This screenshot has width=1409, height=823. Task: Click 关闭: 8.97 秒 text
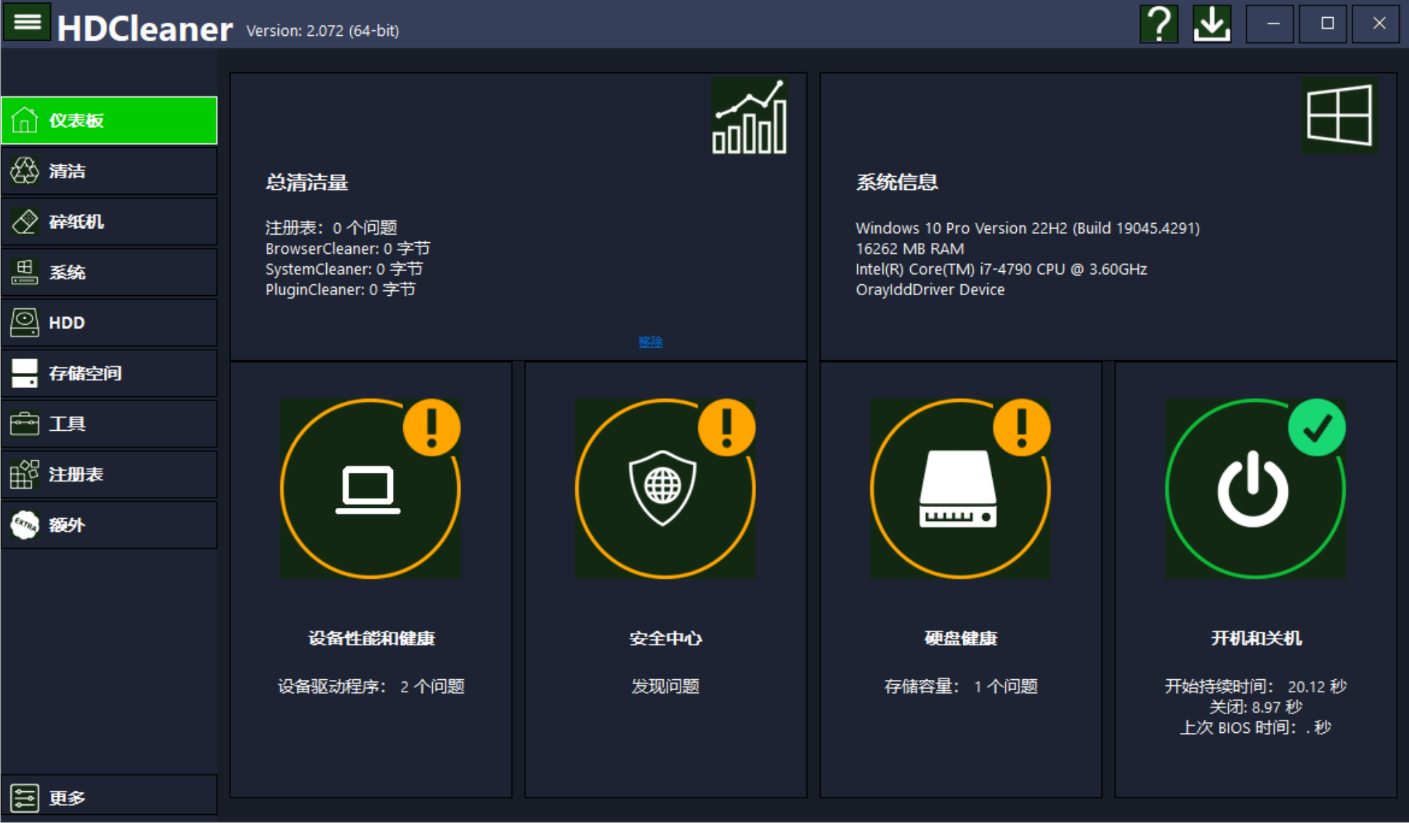(x=1256, y=707)
